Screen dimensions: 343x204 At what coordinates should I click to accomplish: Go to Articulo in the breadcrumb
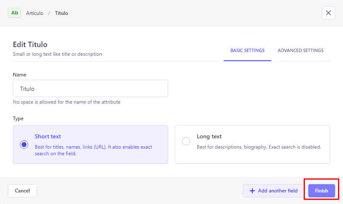coord(34,13)
